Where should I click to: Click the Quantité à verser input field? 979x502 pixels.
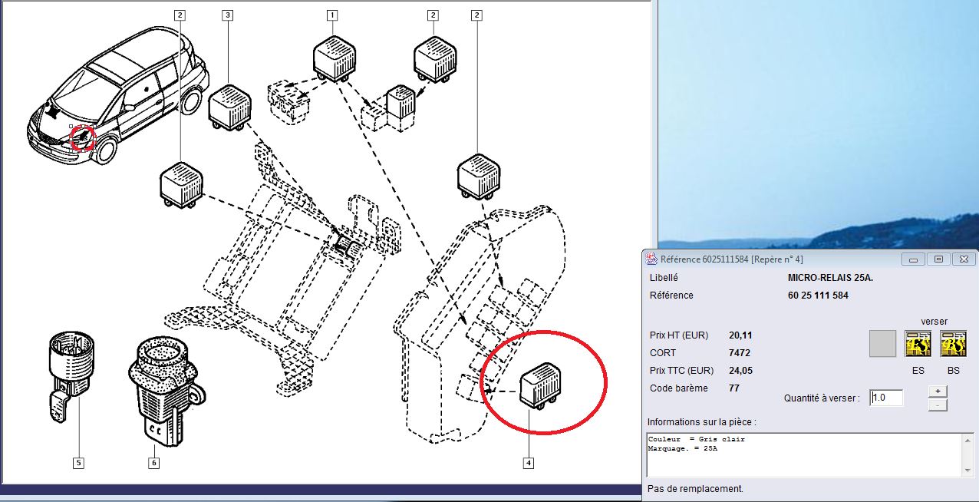pyautogui.click(x=886, y=398)
